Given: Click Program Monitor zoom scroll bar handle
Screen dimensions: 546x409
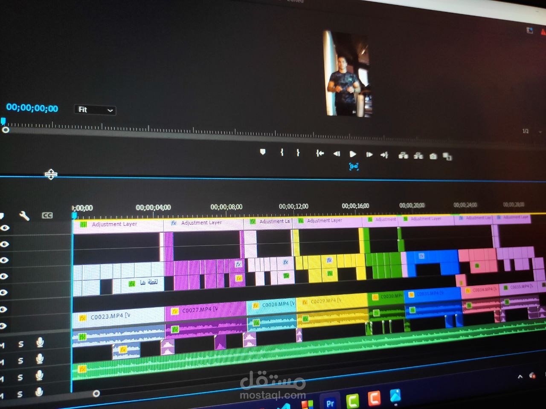Looking at the screenshot, I should [x=6, y=130].
